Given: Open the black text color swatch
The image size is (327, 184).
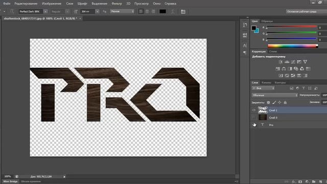Looking at the screenshot, I should click(x=162, y=11).
